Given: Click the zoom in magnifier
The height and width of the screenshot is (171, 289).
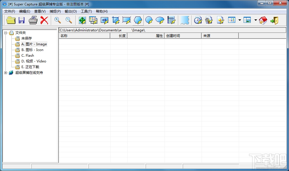Looking at the screenshot, I should click(58, 20).
